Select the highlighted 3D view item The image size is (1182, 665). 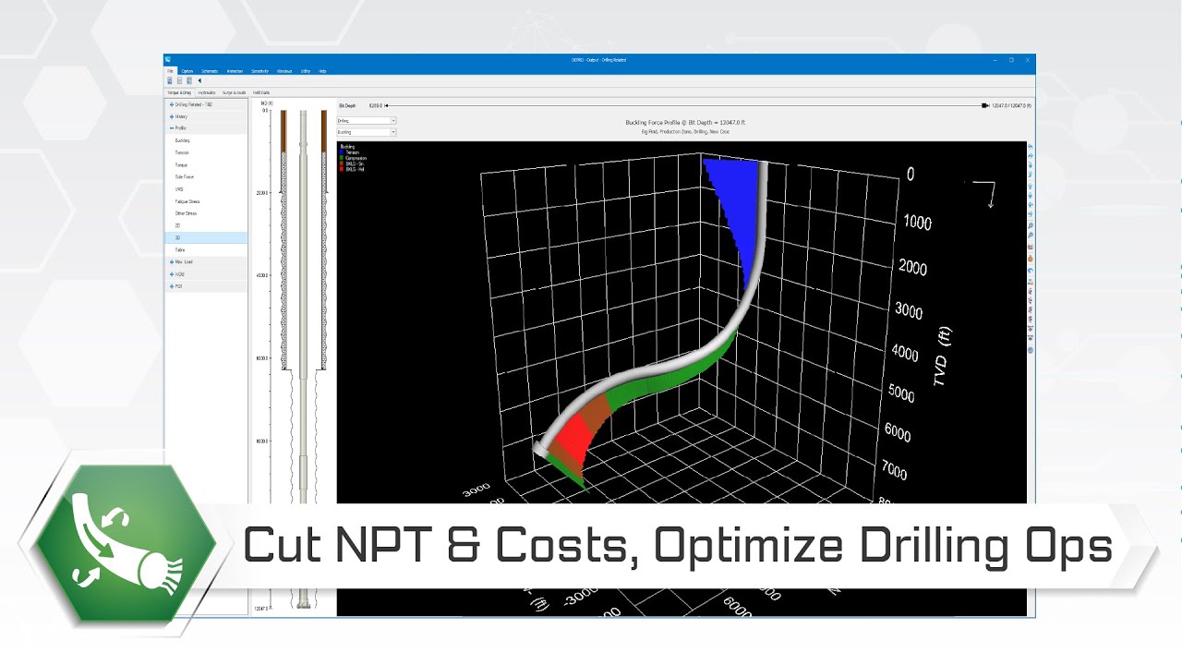click(206, 237)
